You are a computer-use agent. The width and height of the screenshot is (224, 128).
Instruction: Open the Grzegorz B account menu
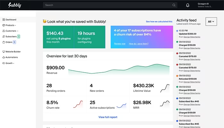point(205,5)
